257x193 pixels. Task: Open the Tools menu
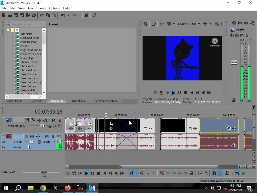(x=42, y=8)
